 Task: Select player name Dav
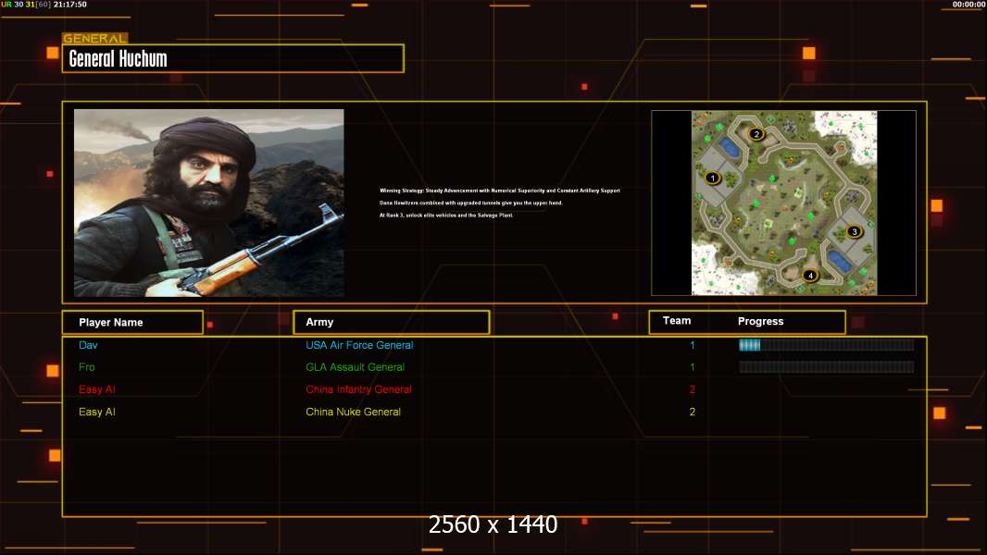point(88,345)
